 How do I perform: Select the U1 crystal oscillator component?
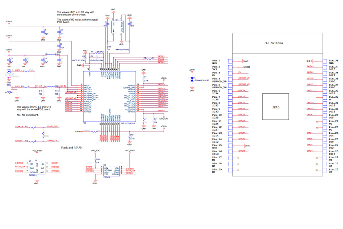click(x=117, y=27)
